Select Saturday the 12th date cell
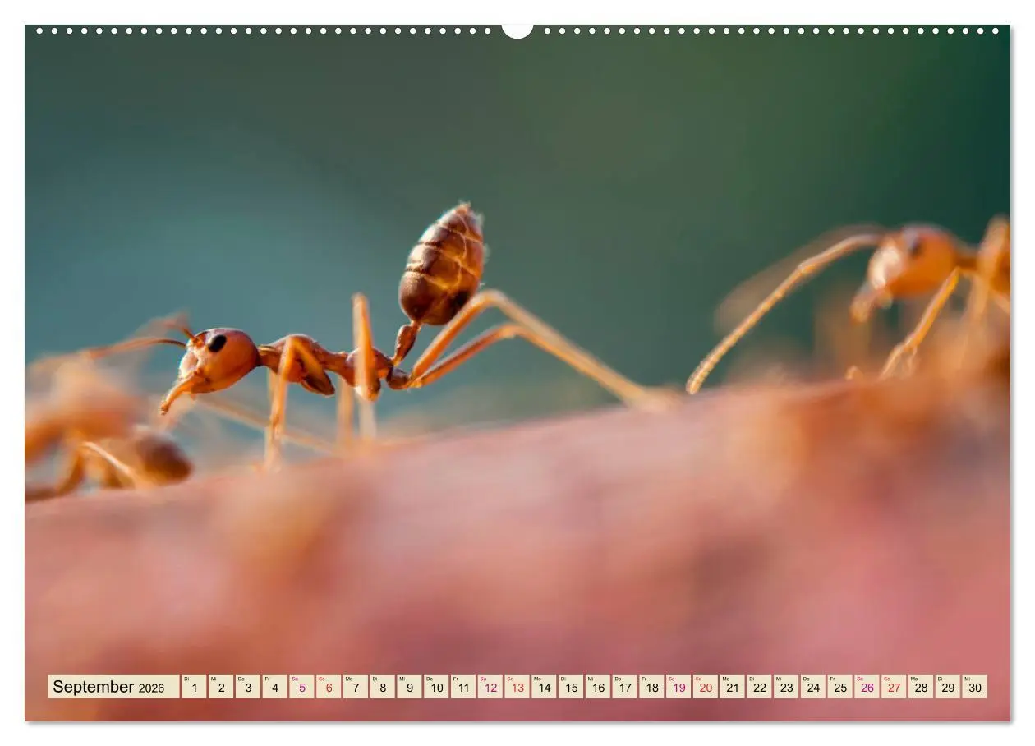This screenshot has height=746, width=1035. (490, 687)
